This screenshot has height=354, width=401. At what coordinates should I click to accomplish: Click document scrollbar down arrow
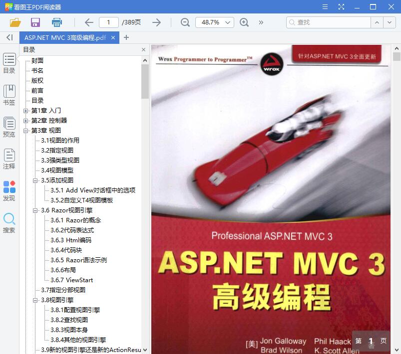[x=397, y=350]
